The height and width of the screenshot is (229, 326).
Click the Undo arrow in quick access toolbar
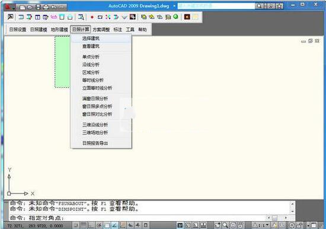tap(53, 7)
